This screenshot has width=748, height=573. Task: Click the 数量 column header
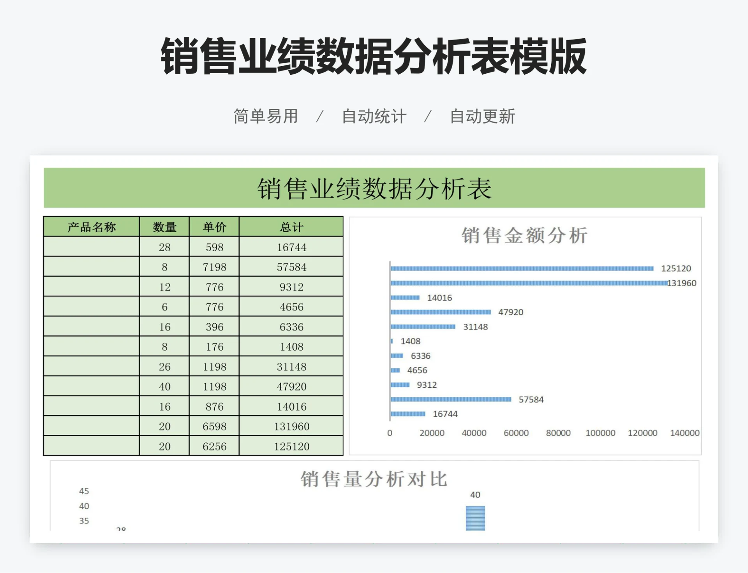pos(164,226)
